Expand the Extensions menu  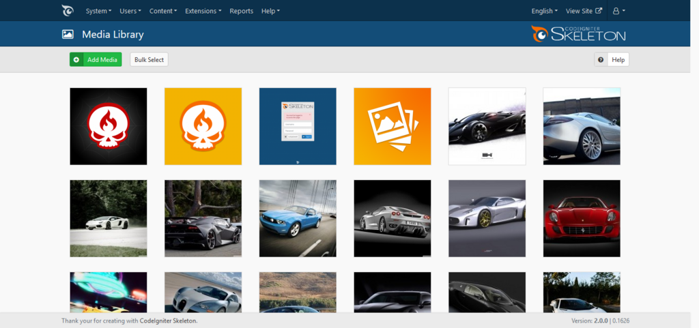203,11
